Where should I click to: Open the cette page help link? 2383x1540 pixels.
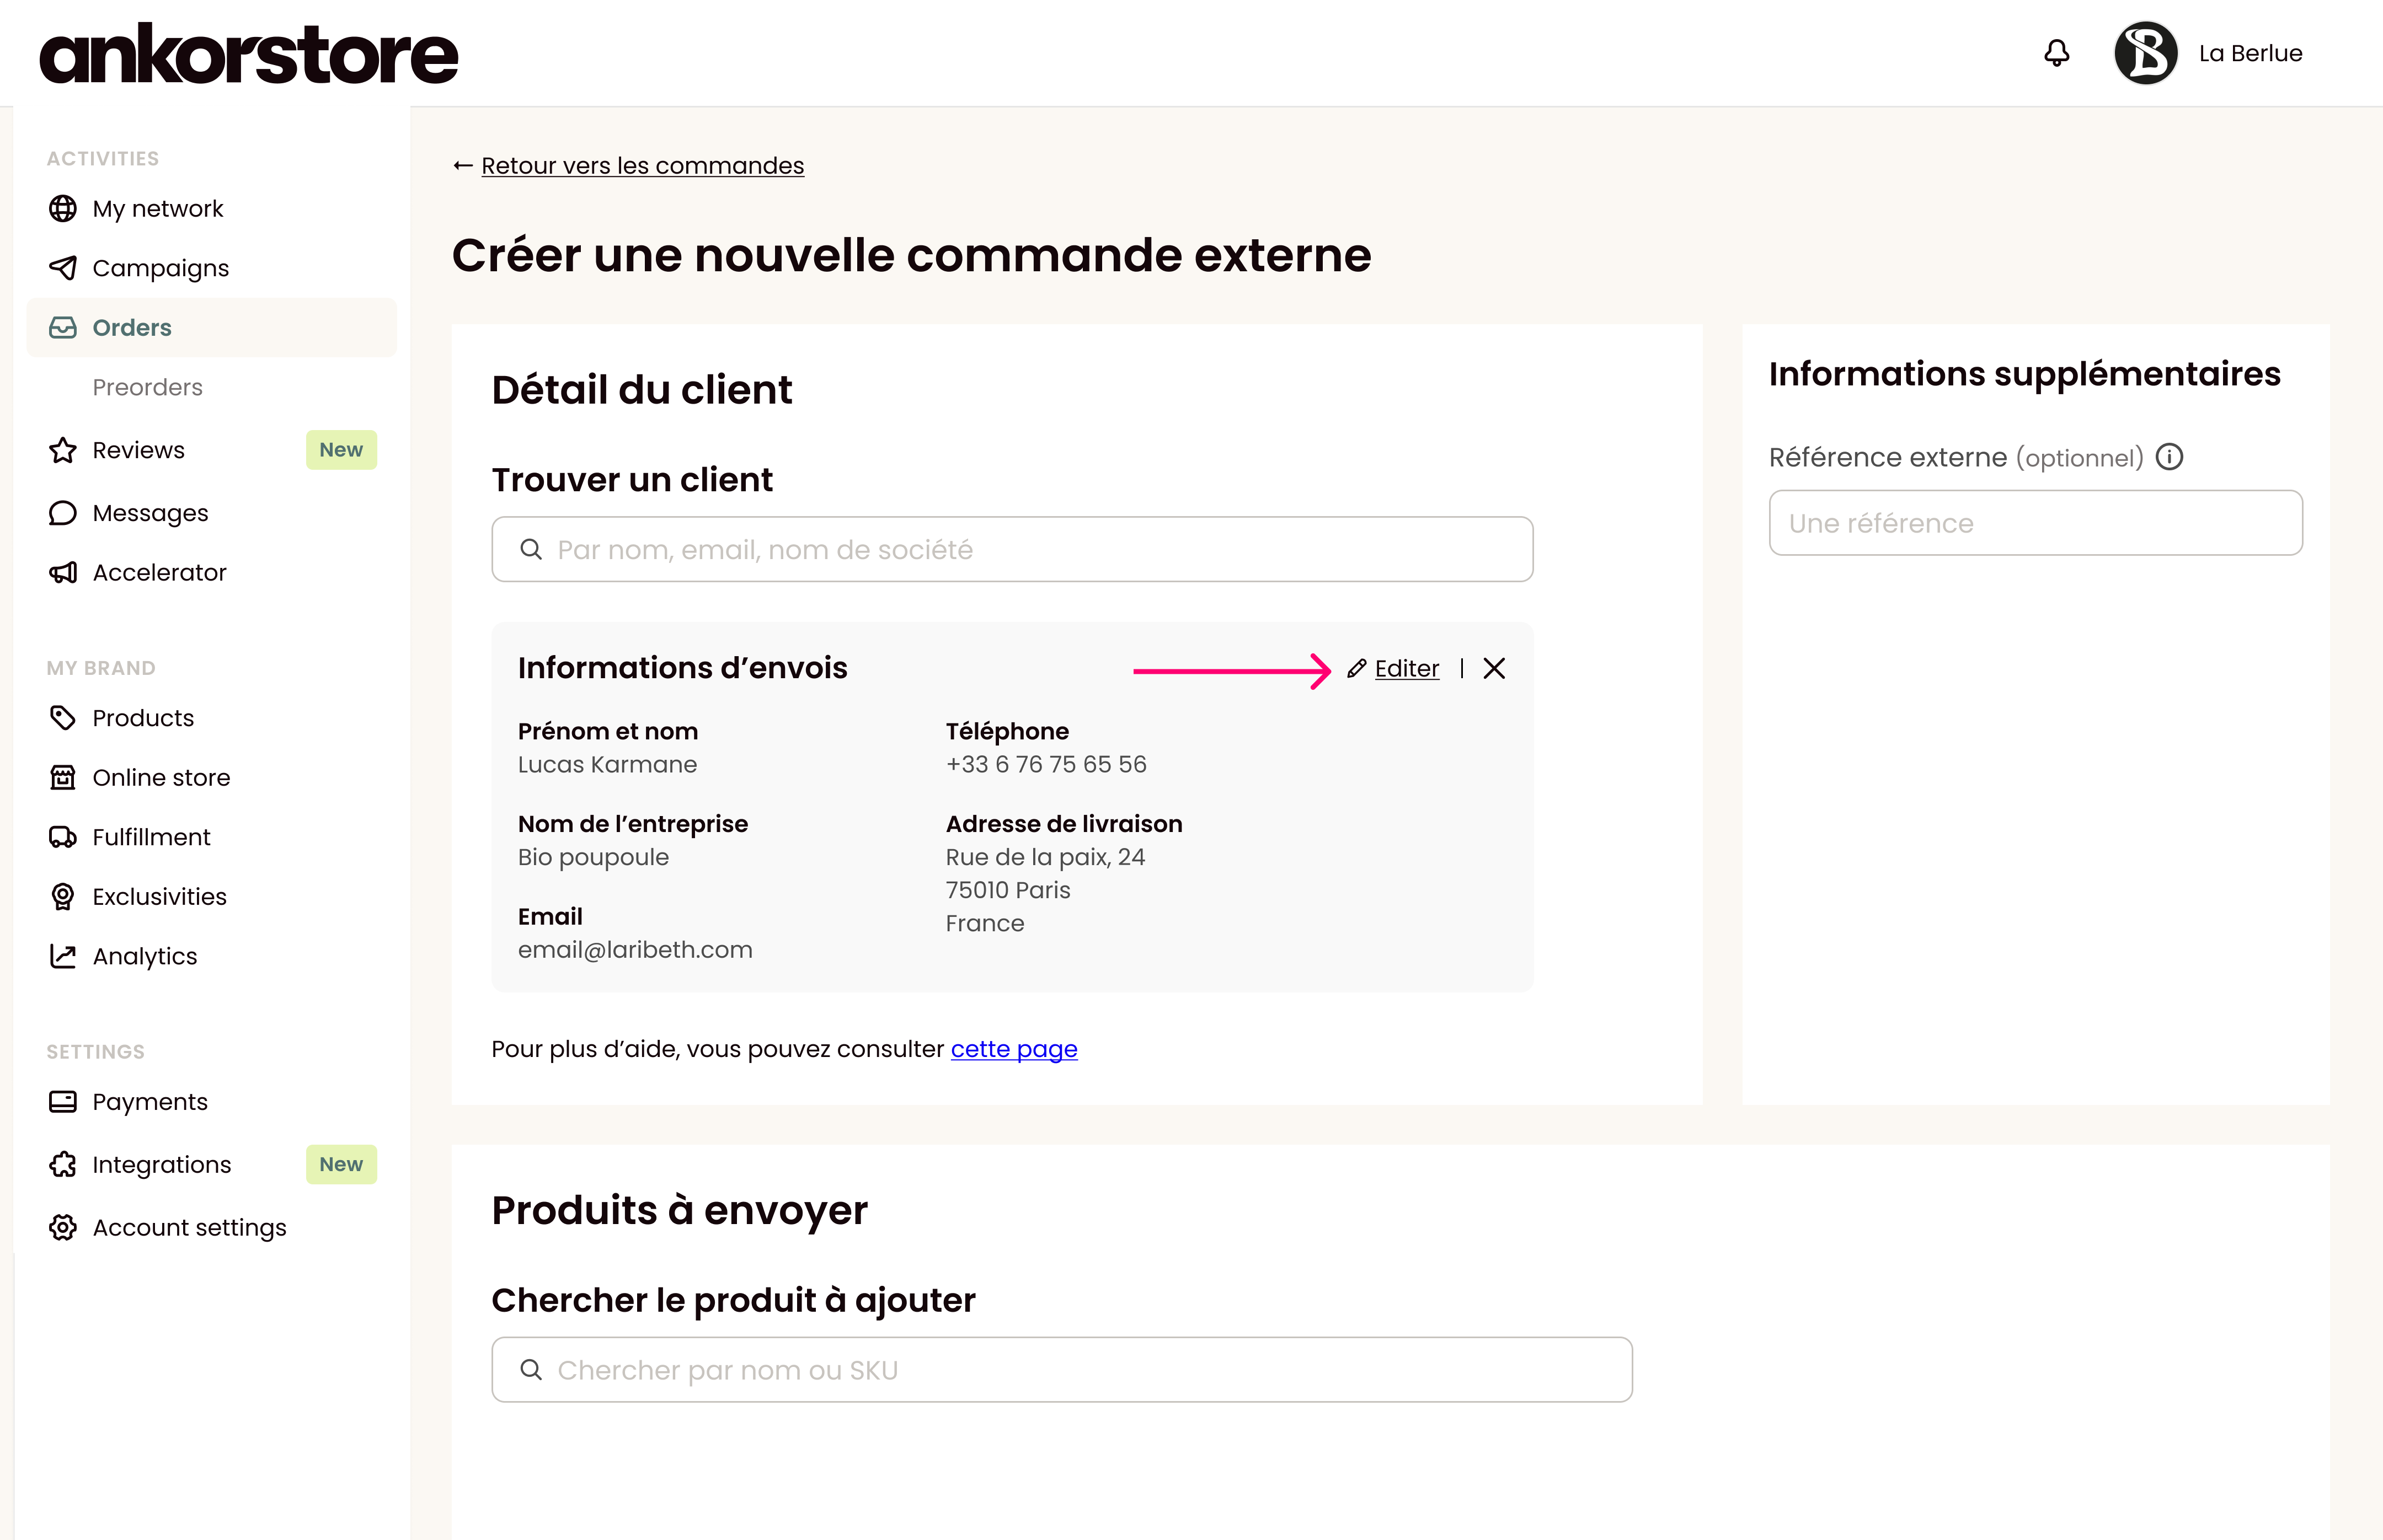(1013, 1049)
